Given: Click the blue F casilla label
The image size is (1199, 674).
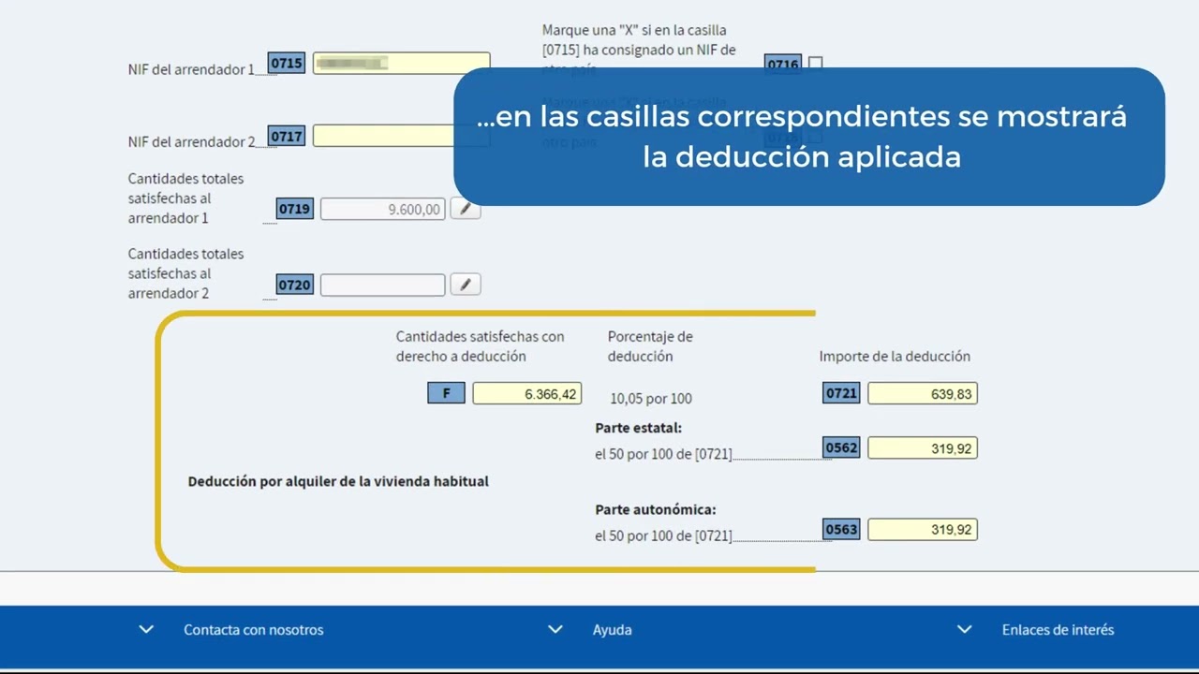Looking at the screenshot, I should click(x=446, y=394).
